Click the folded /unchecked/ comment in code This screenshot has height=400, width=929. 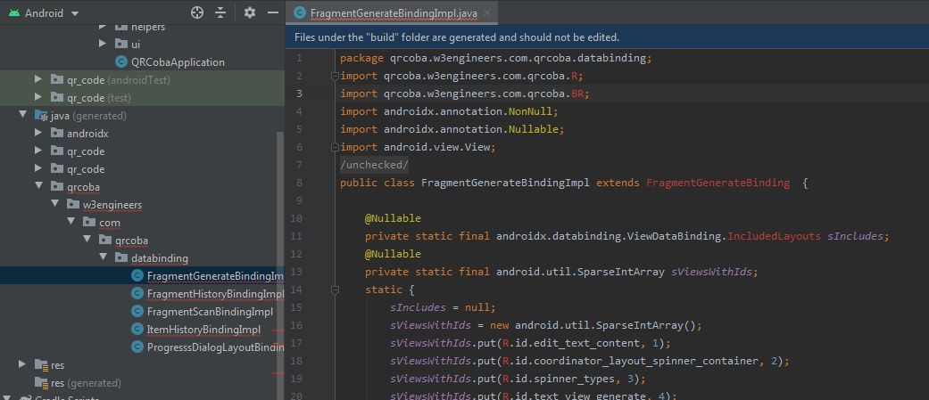tap(375, 165)
